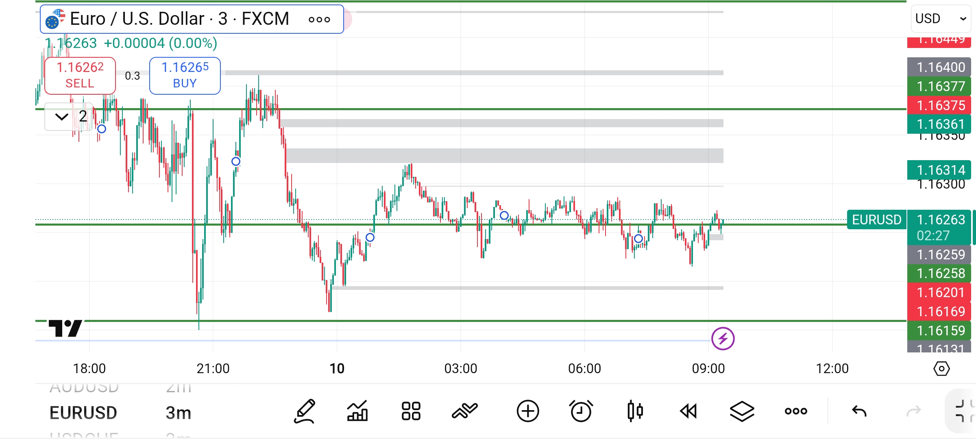This screenshot has width=976, height=439.
Task: Undo last action with the back arrow
Action: [859, 411]
